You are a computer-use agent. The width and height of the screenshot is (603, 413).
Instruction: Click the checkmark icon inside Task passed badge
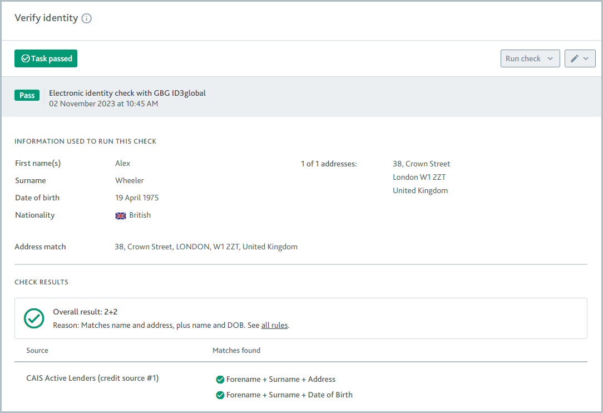point(24,58)
